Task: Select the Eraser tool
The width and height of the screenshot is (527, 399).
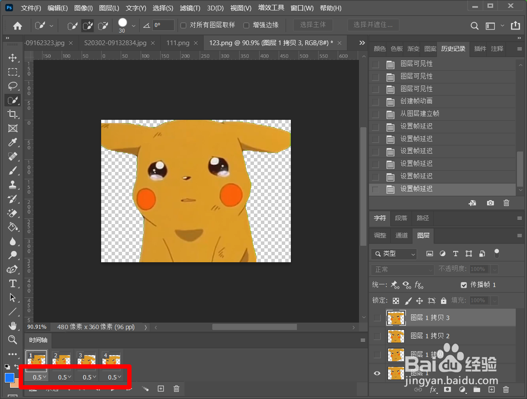Action: click(x=13, y=213)
